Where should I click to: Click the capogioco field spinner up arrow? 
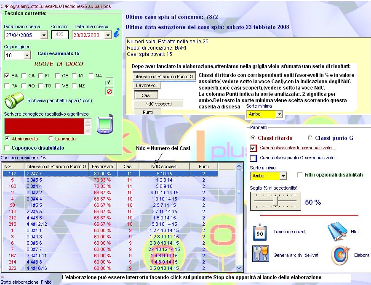pyautogui.click(x=88, y=122)
